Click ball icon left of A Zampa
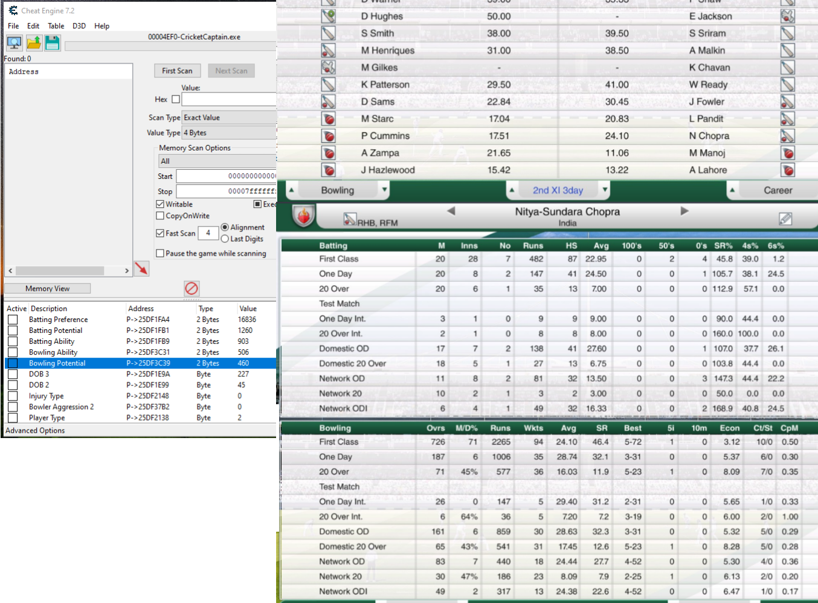The width and height of the screenshot is (818, 603). 328,153
